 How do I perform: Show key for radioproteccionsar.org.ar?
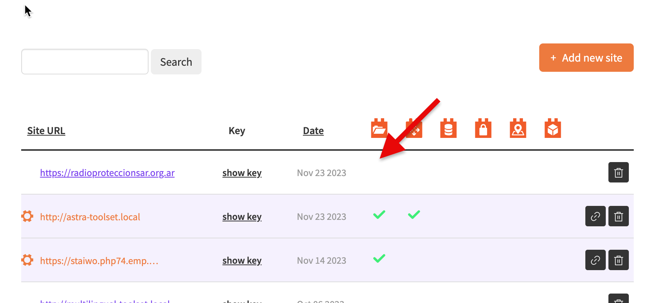point(242,173)
